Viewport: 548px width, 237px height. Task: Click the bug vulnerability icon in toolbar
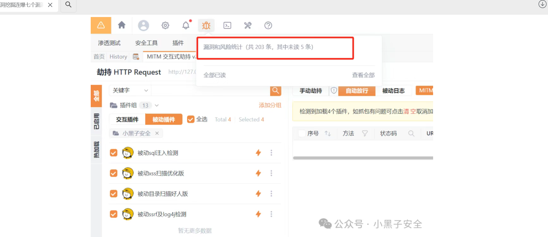206,25
